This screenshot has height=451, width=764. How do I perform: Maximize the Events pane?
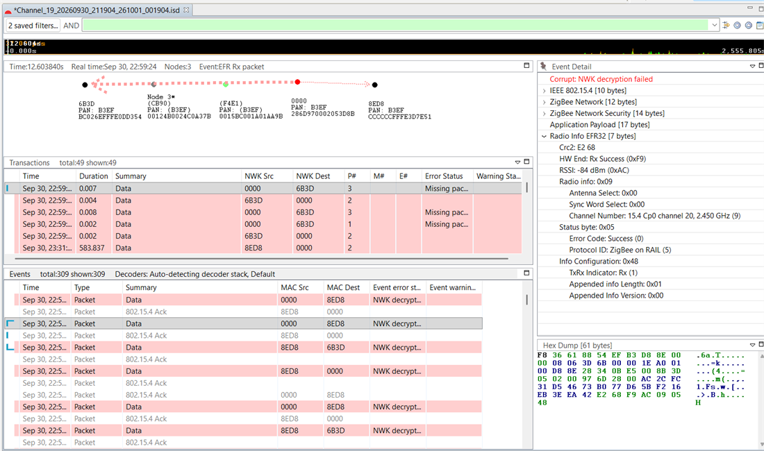click(526, 273)
